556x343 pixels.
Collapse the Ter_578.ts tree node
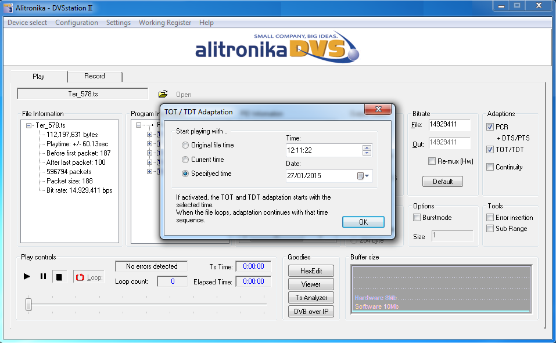tap(28, 125)
